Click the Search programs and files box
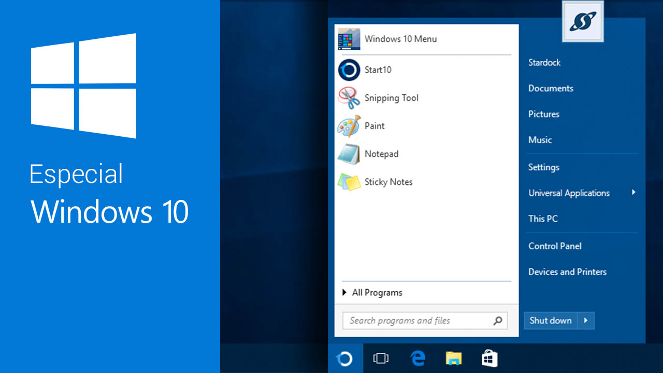Viewport: 663px width, 373px height. pyautogui.click(x=417, y=321)
